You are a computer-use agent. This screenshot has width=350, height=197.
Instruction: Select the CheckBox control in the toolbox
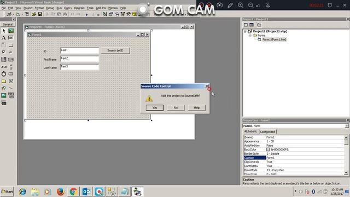(4, 53)
